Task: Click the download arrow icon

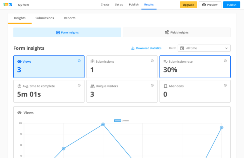Action: 133,48
